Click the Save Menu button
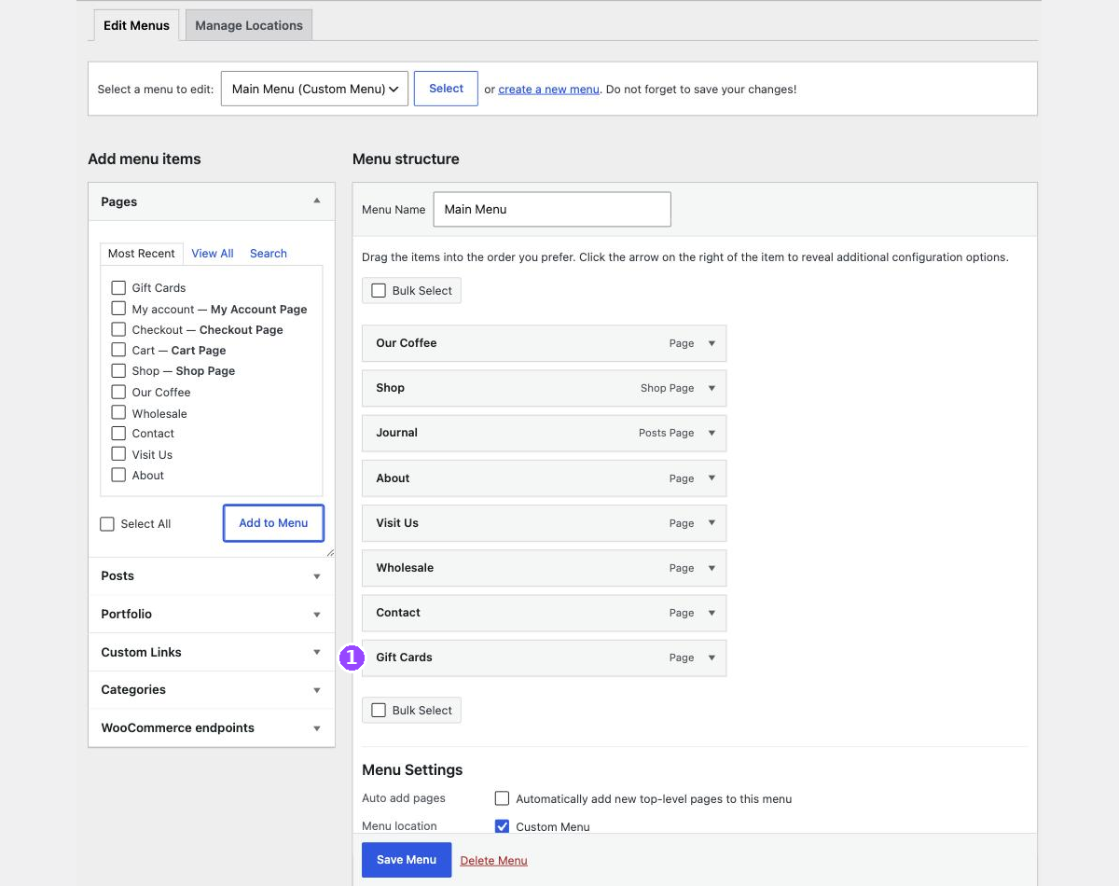This screenshot has height=886, width=1119. coord(407,860)
